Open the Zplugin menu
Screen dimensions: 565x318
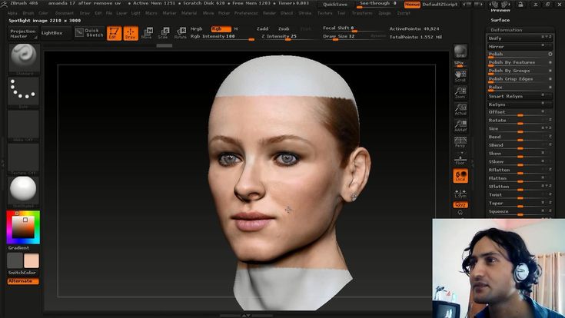click(384, 13)
